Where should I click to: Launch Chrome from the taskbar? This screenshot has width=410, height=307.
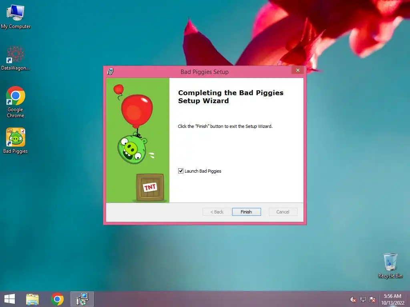point(57,299)
